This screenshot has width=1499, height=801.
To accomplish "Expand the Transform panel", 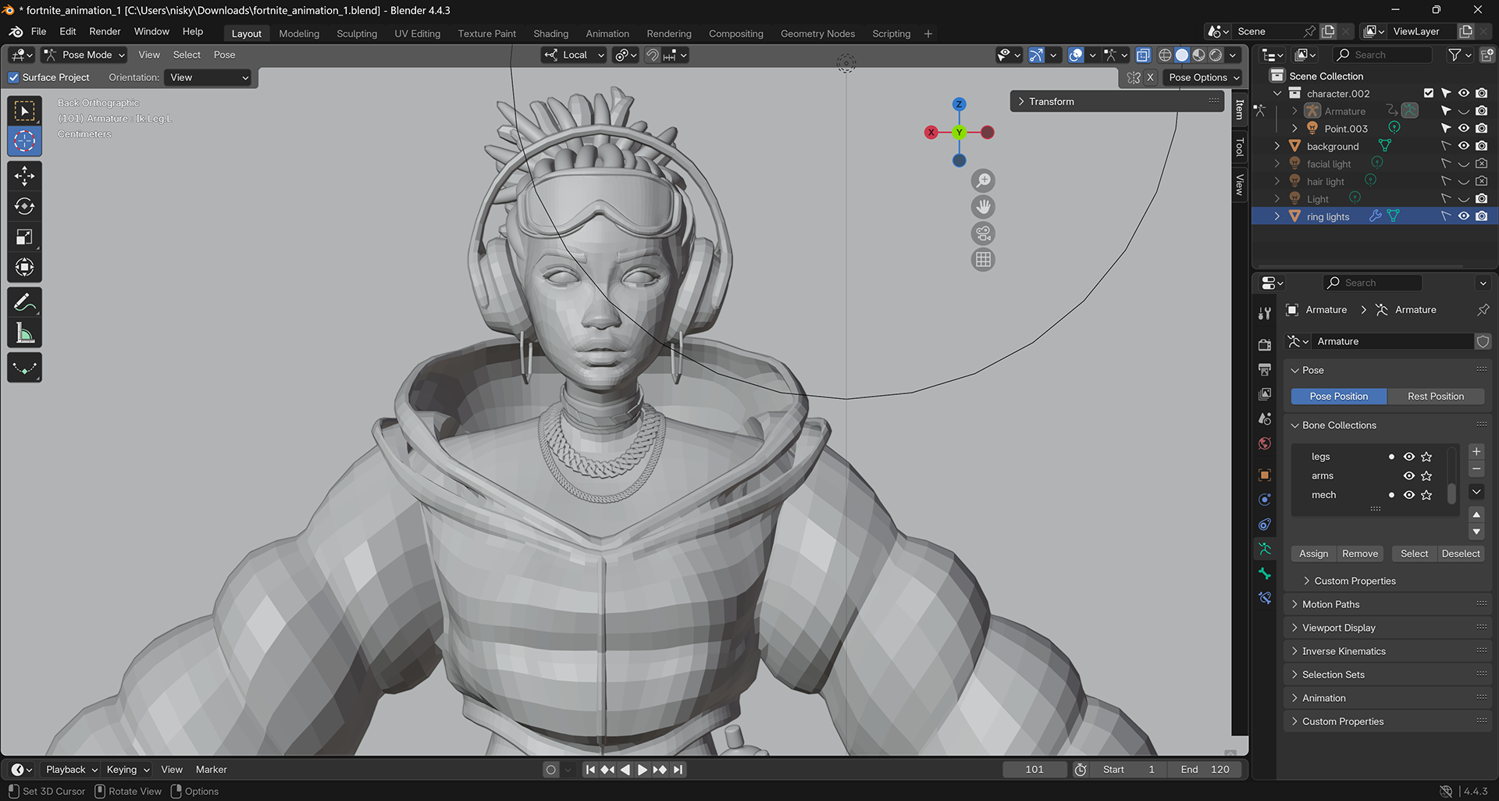I will pyautogui.click(x=1117, y=101).
